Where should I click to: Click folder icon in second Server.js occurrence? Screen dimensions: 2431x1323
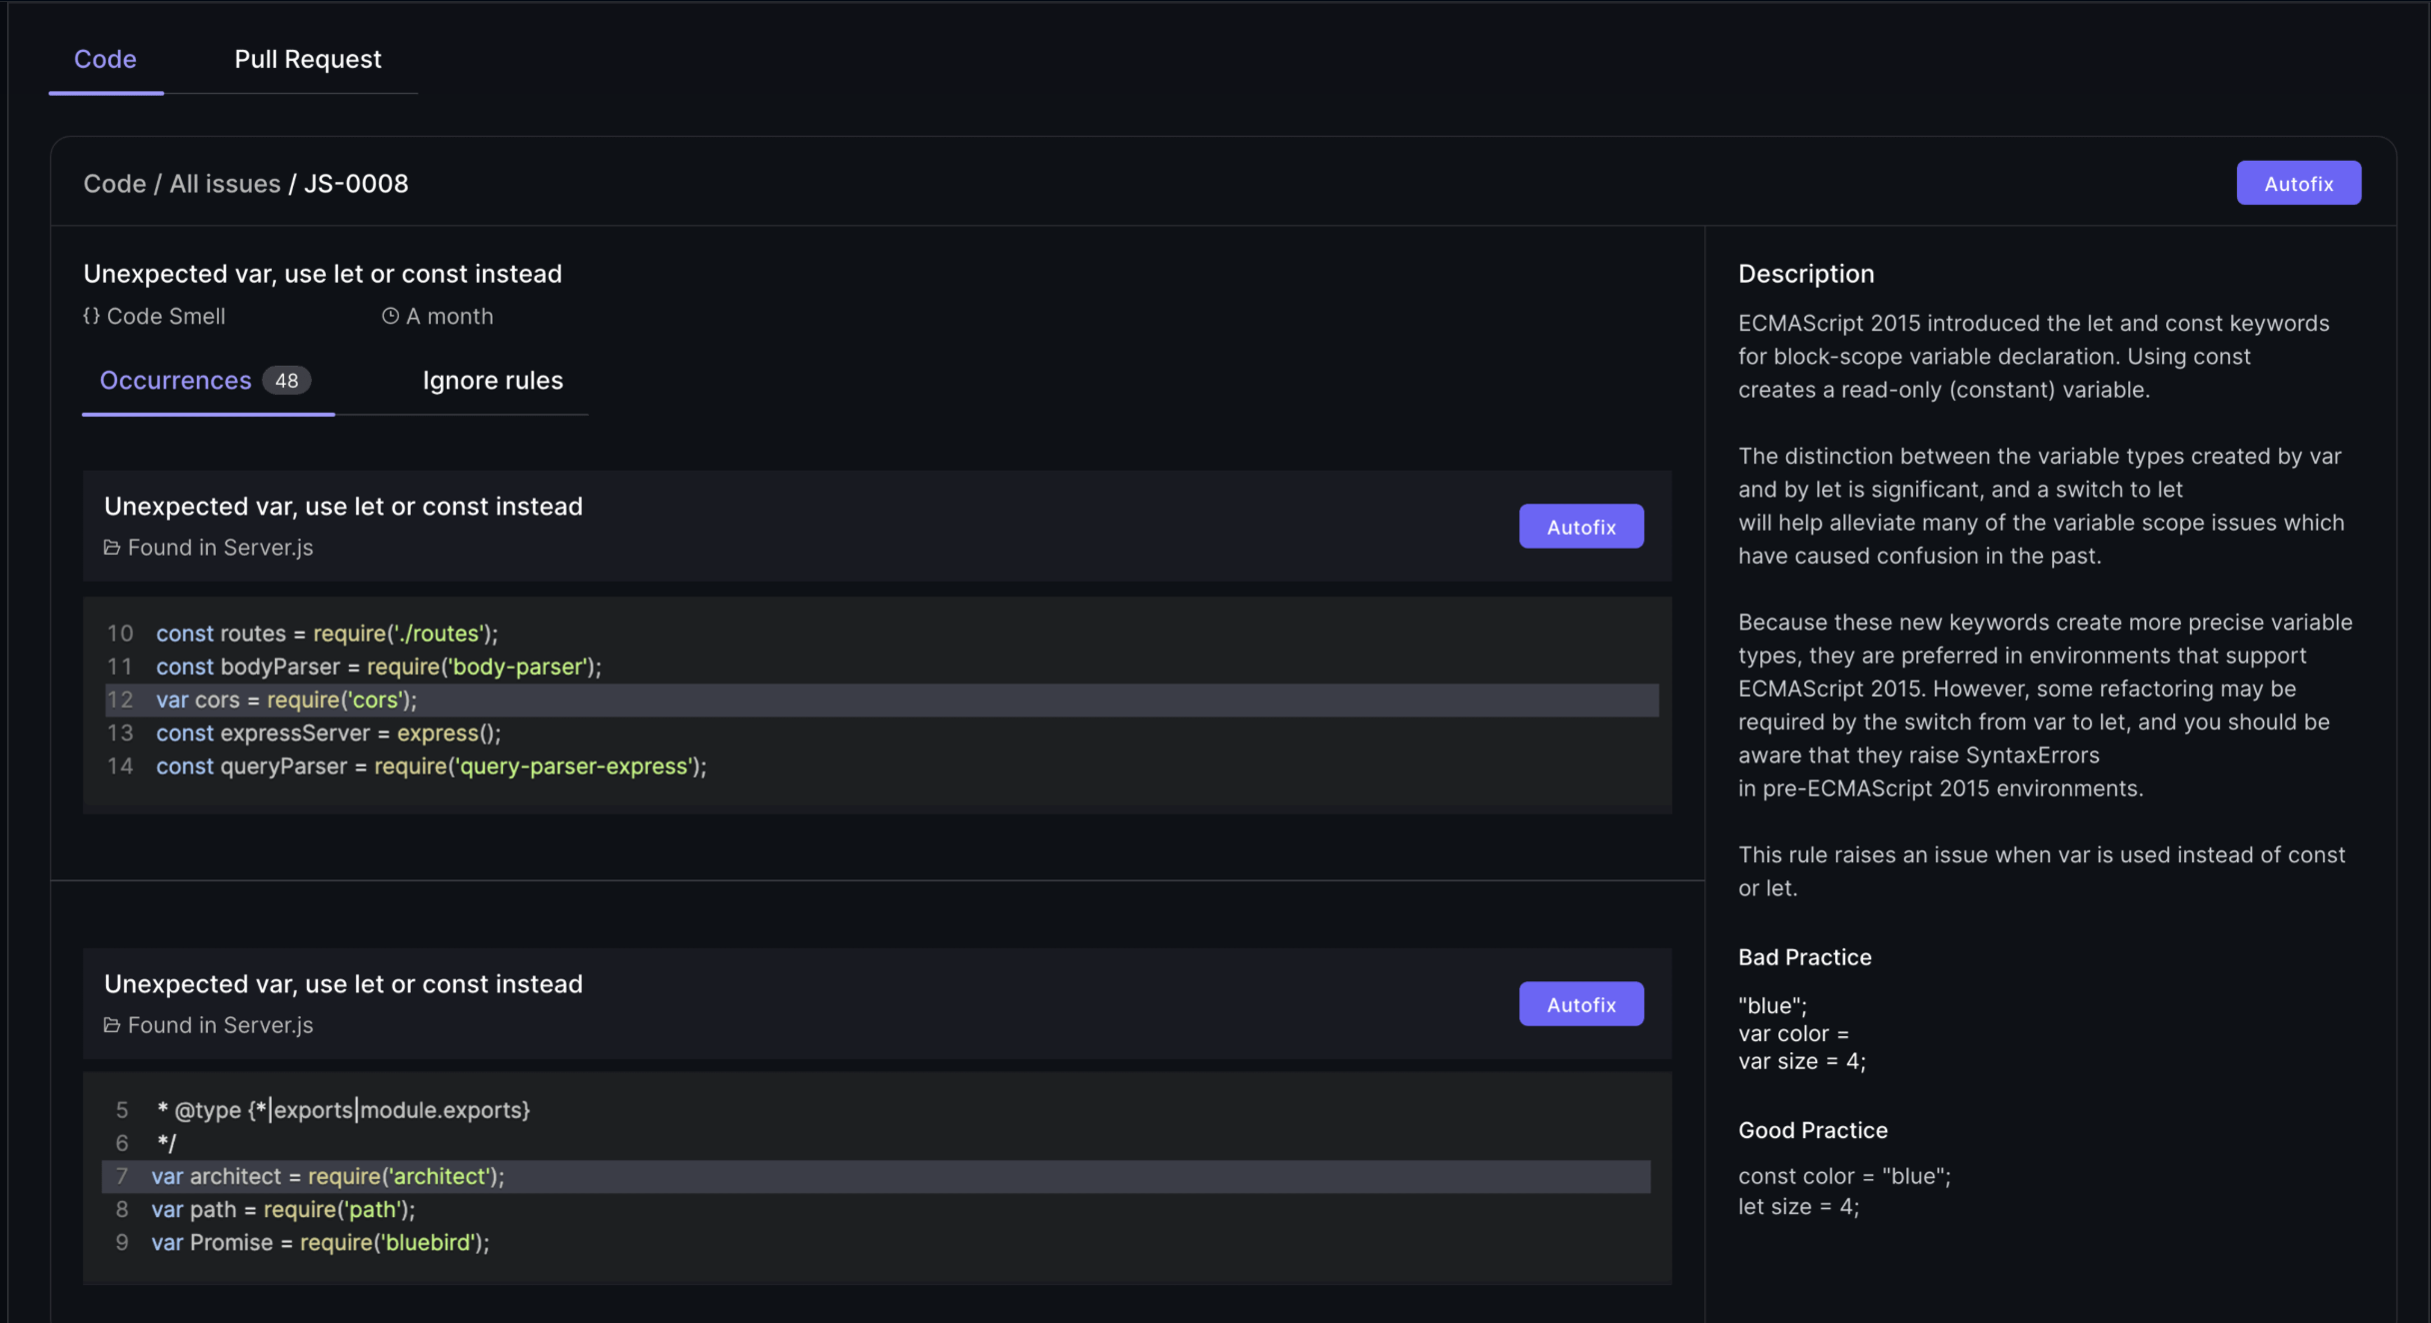pos(112,1025)
